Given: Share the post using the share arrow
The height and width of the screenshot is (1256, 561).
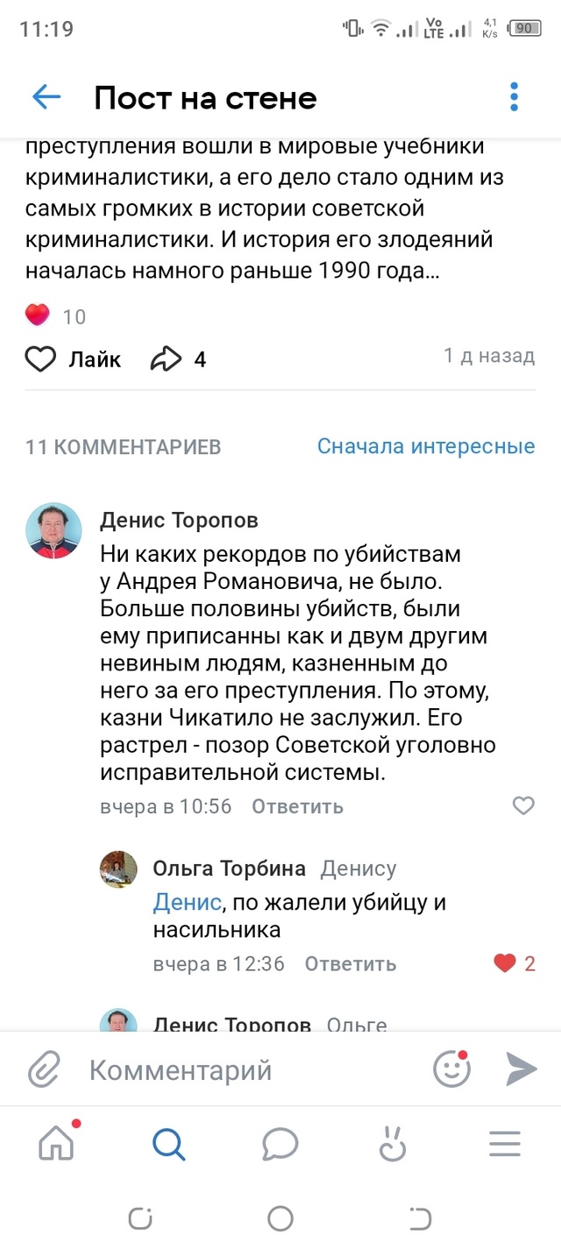Looking at the screenshot, I should coord(167,358).
